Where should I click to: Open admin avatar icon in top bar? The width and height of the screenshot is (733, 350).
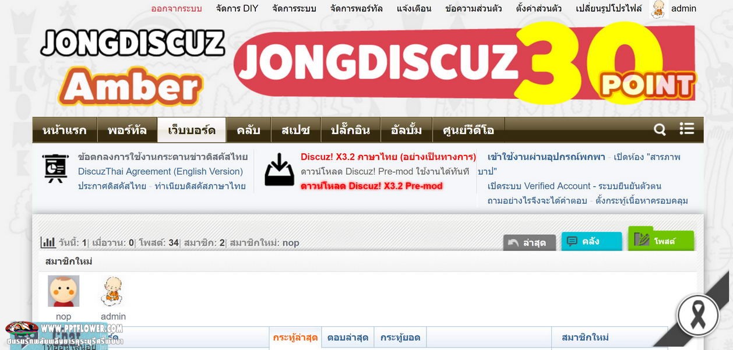point(658,9)
